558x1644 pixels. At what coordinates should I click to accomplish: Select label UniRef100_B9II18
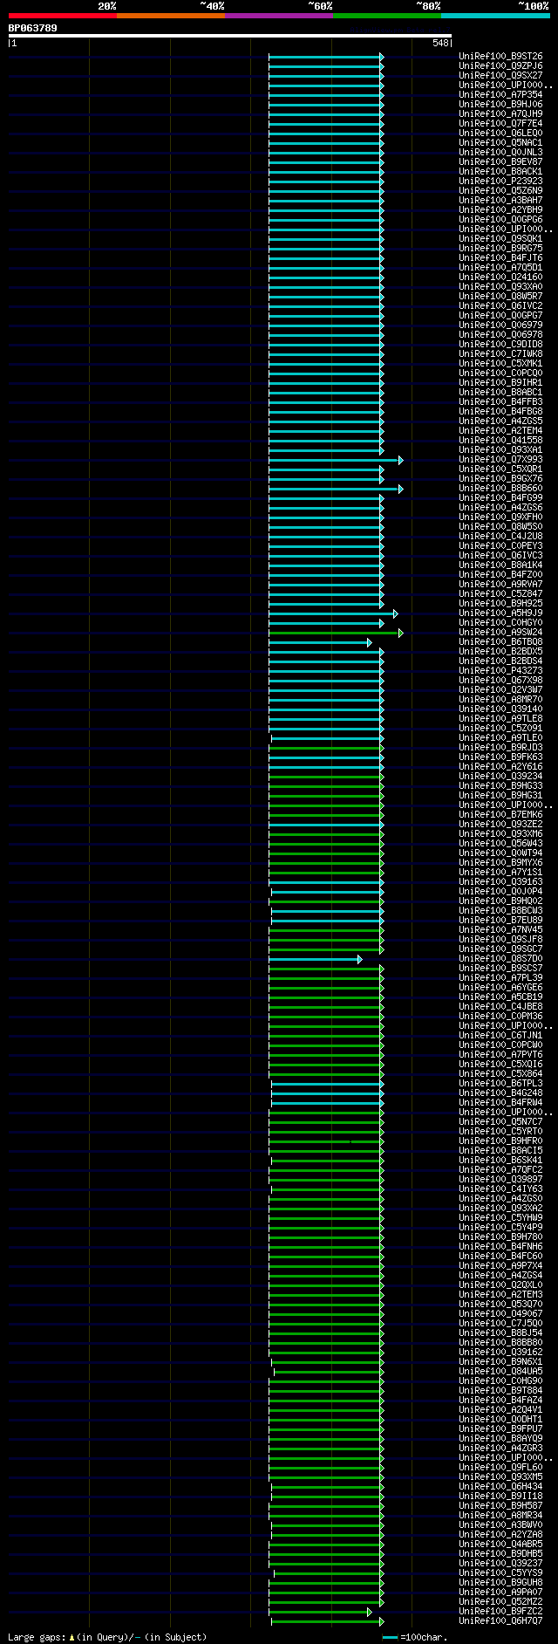[500, 1497]
